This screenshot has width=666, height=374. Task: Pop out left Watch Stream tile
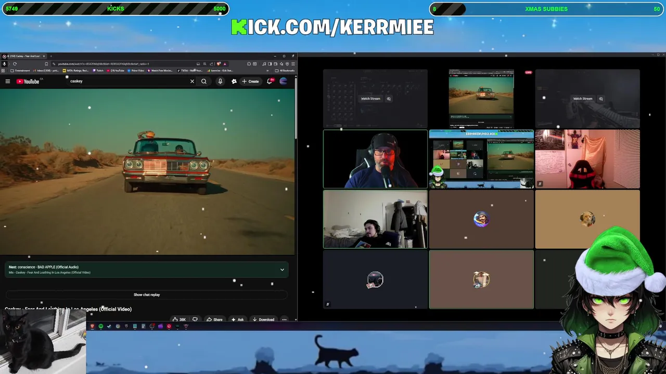[x=389, y=99]
